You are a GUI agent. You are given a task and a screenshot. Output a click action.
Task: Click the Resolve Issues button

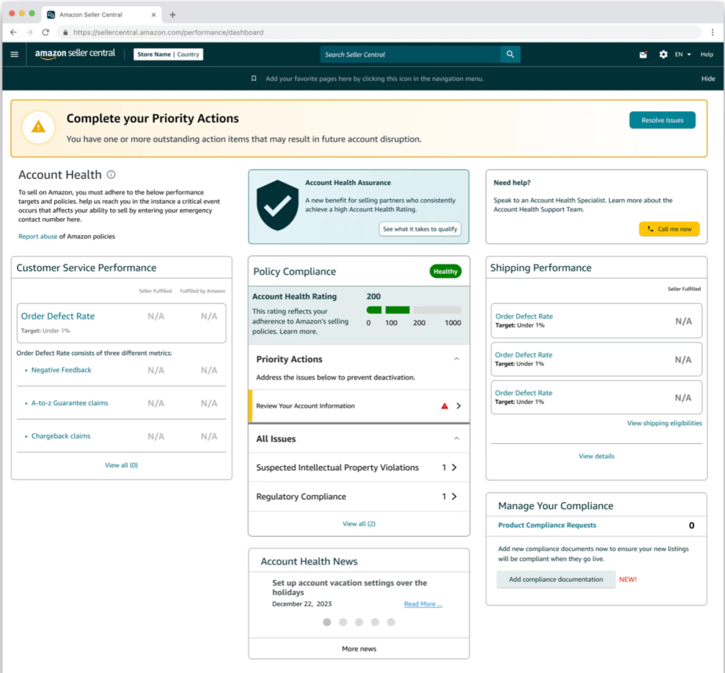pos(662,120)
